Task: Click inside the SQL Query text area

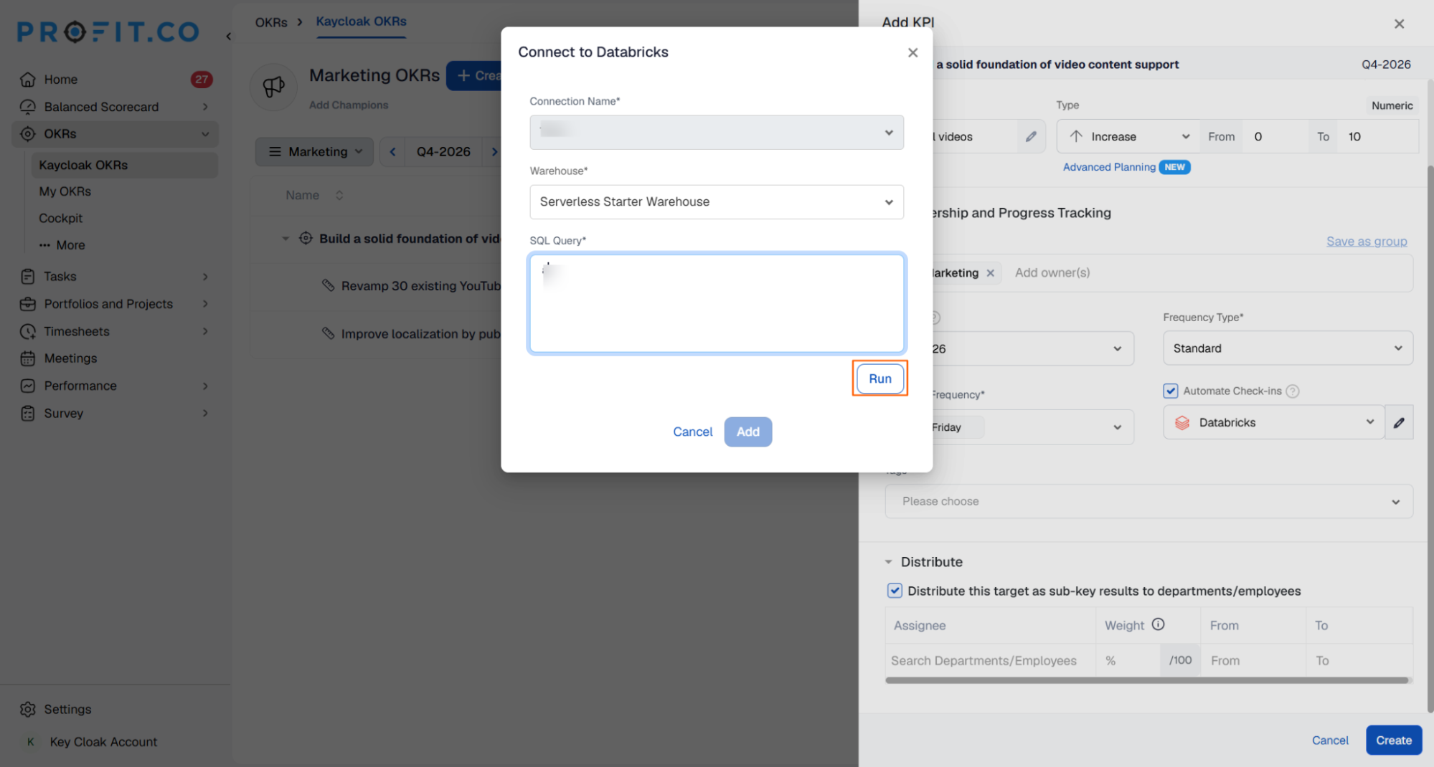Action: coord(716,303)
